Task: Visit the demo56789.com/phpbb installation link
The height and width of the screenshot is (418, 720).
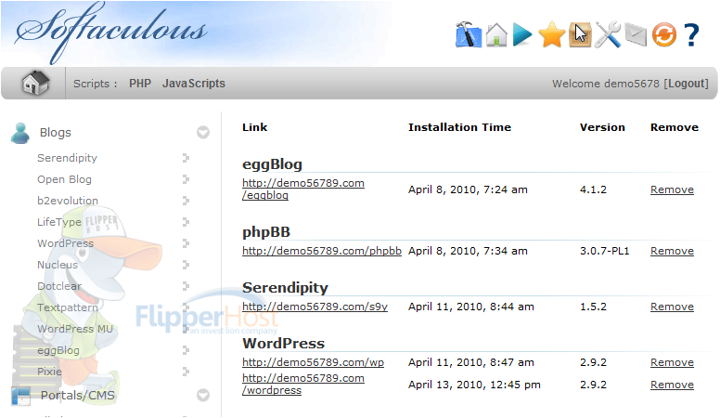Action: (x=322, y=251)
